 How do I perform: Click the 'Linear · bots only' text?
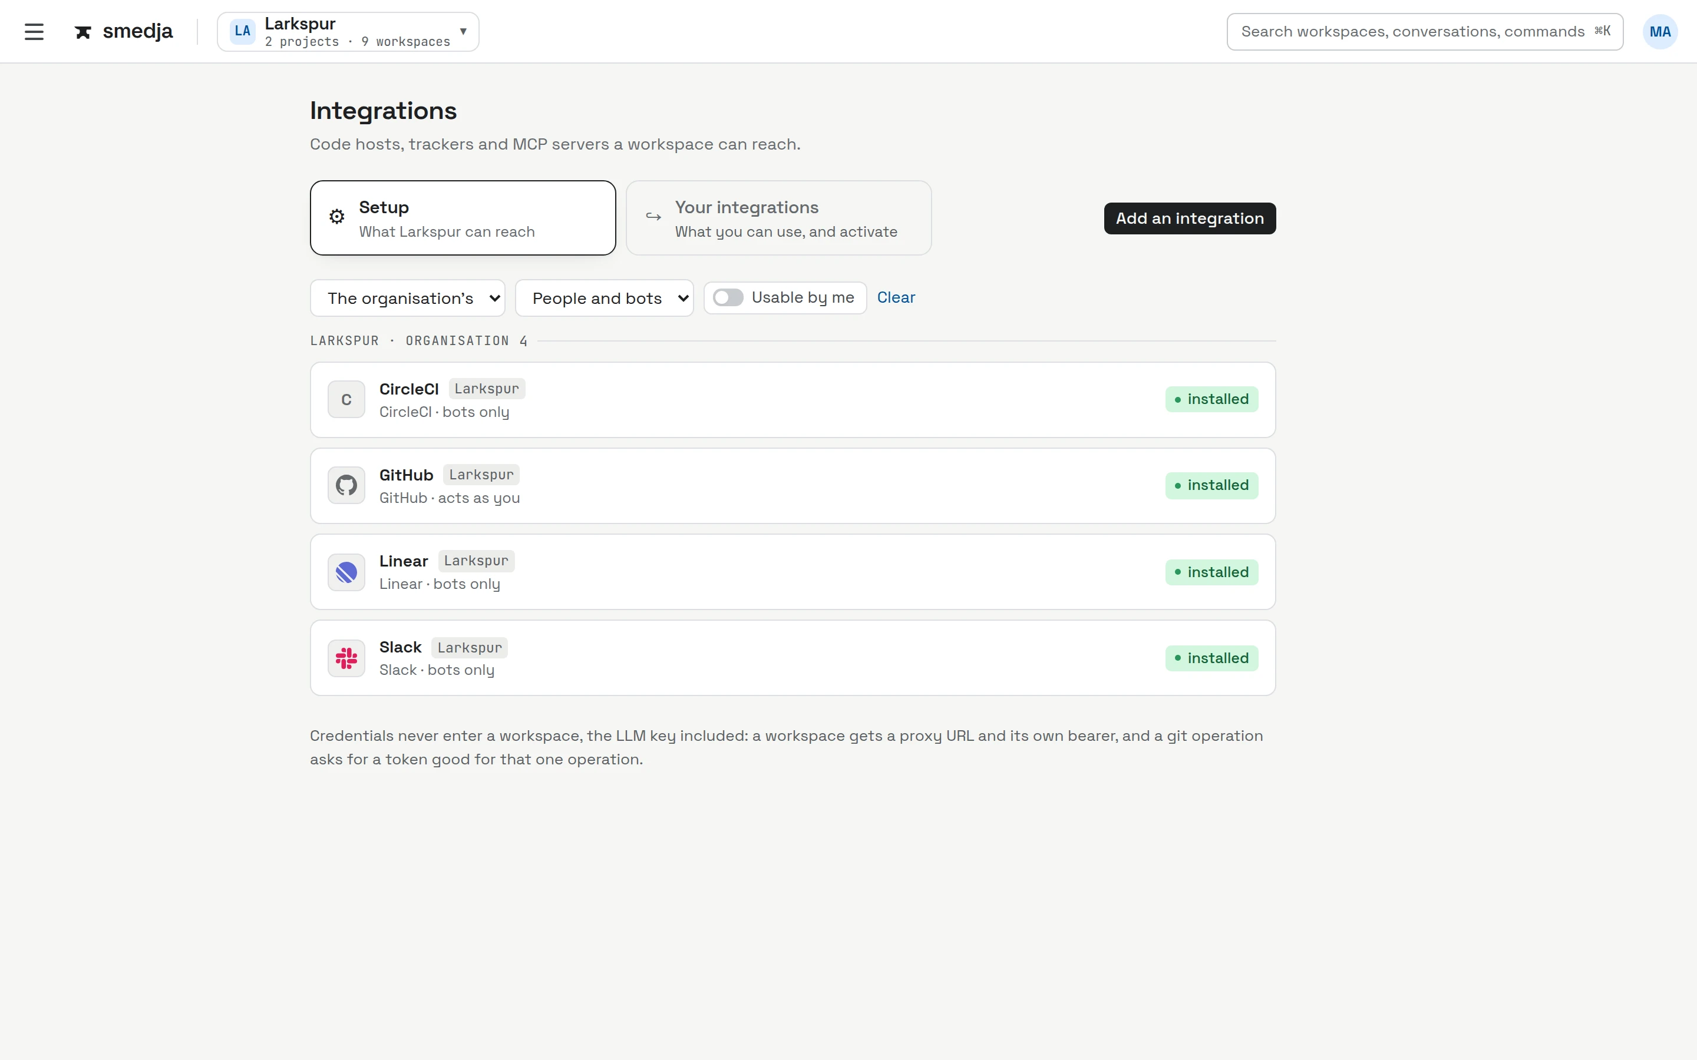click(x=440, y=584)
